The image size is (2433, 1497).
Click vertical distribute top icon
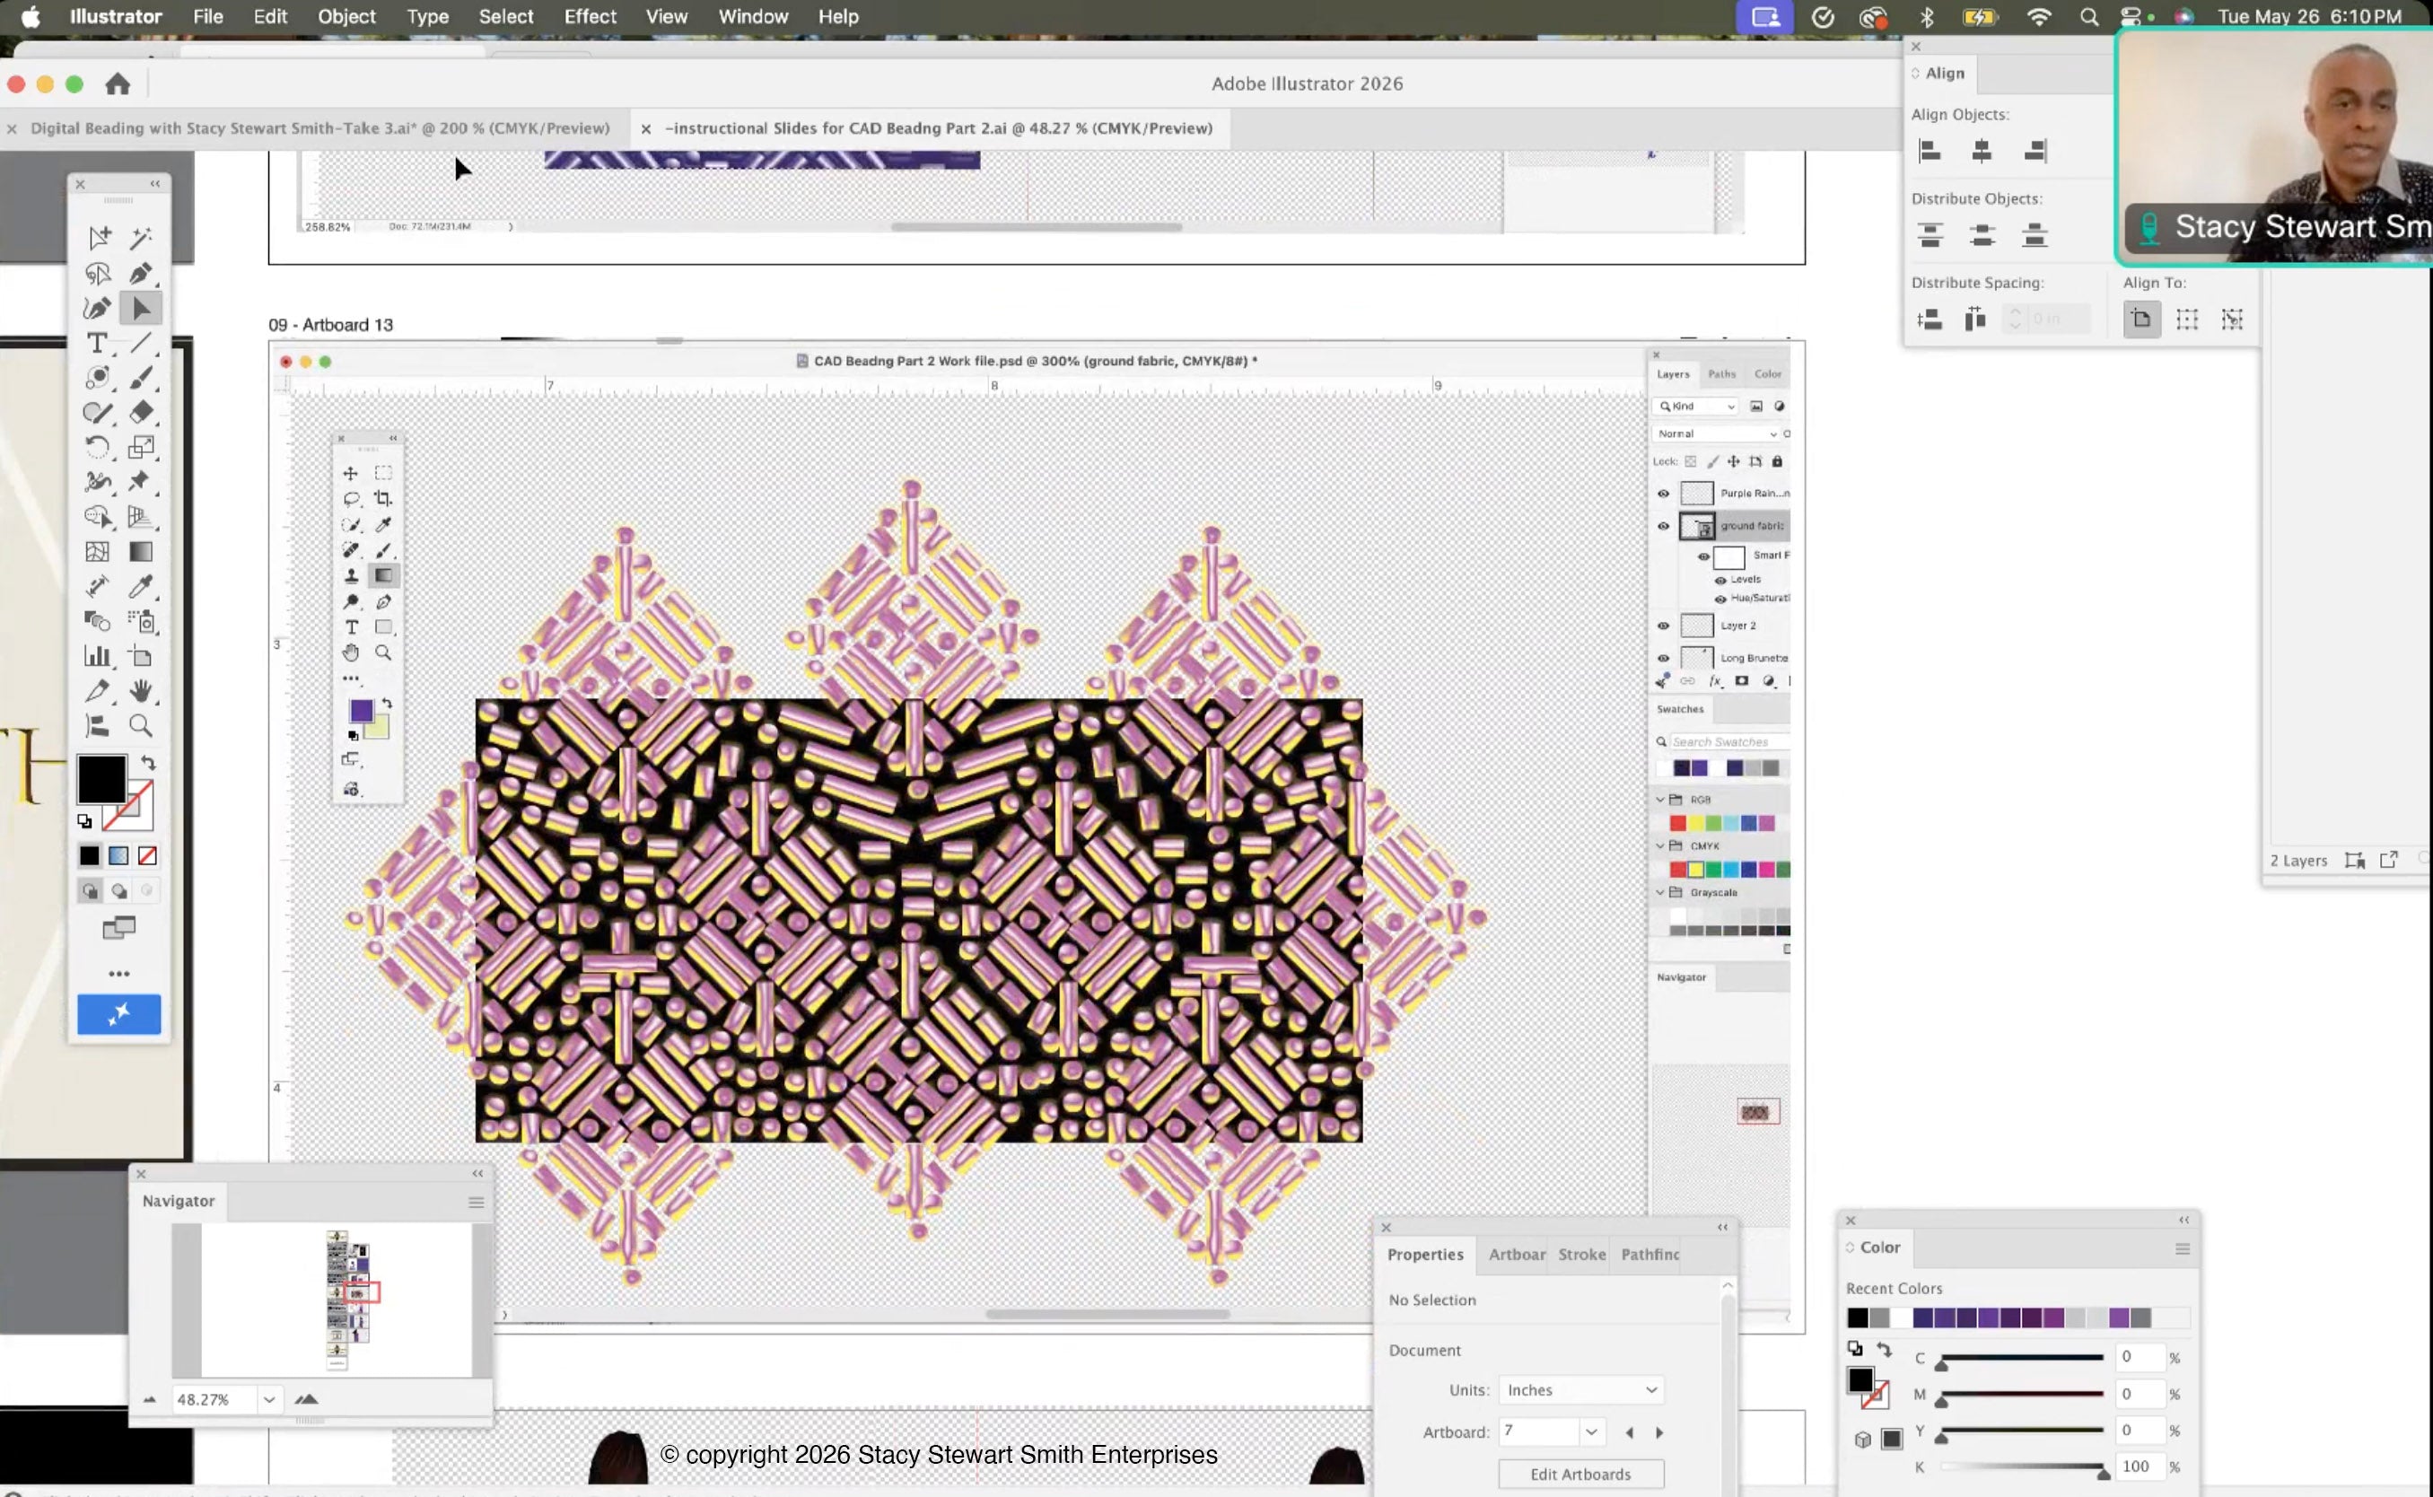click(x=1930, y=234)
